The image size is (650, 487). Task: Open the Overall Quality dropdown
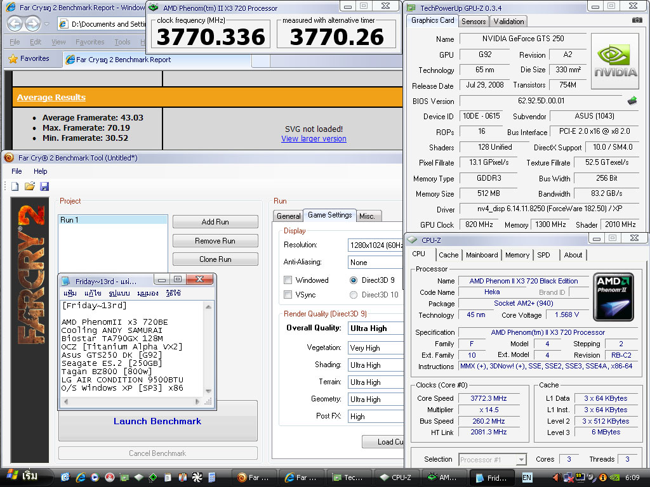tap(376, 328)
